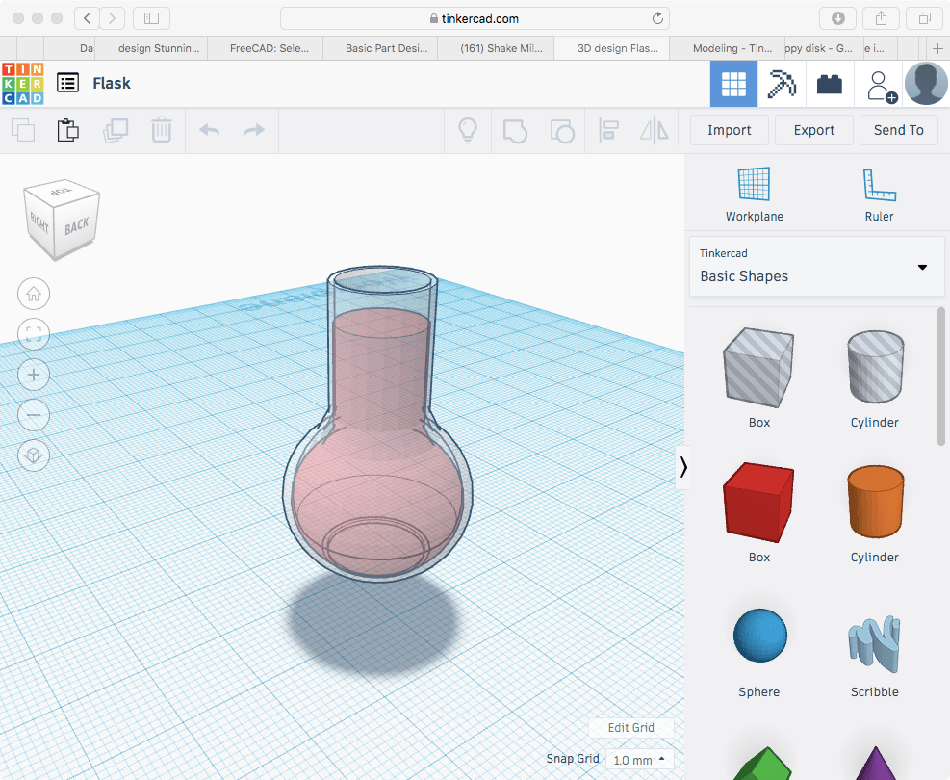
Task: Click the Home view icon
Action: [x=35, y=294]
